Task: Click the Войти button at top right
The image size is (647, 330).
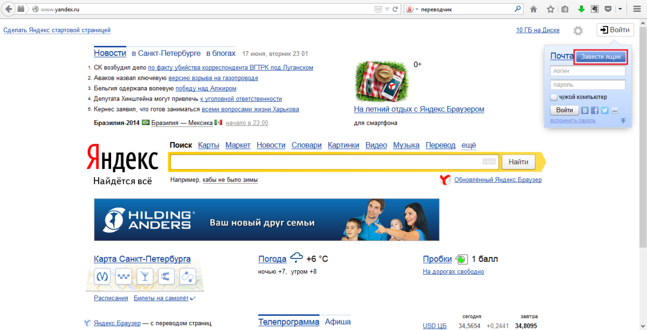Action: point(615,30)
